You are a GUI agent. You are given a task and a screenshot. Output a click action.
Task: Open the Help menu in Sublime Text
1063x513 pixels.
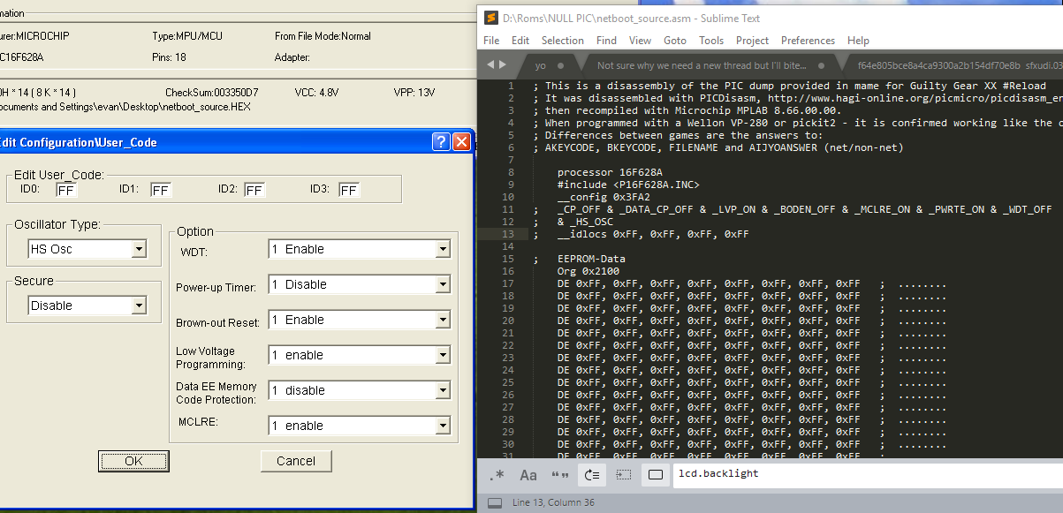pyautogui.click(x=858, y=41)
